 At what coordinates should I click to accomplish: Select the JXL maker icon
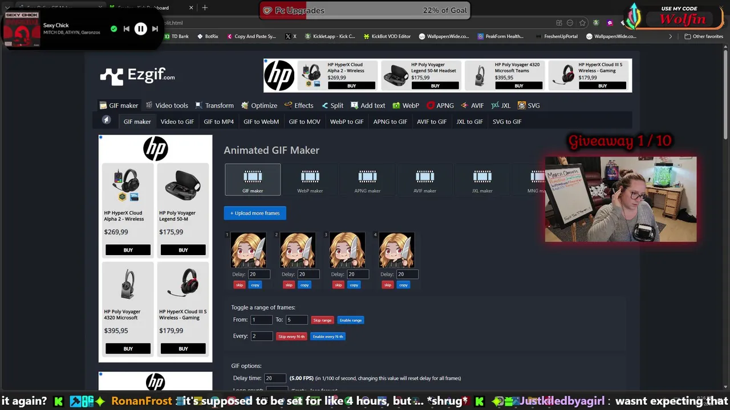coord(482,179)
